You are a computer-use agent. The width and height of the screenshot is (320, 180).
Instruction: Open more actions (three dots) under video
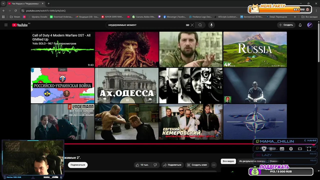(214, 165)
